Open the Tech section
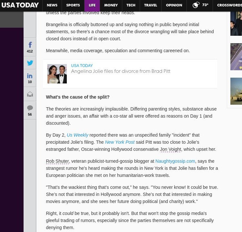This screenshot has width=242, height=232. point(131,5)
